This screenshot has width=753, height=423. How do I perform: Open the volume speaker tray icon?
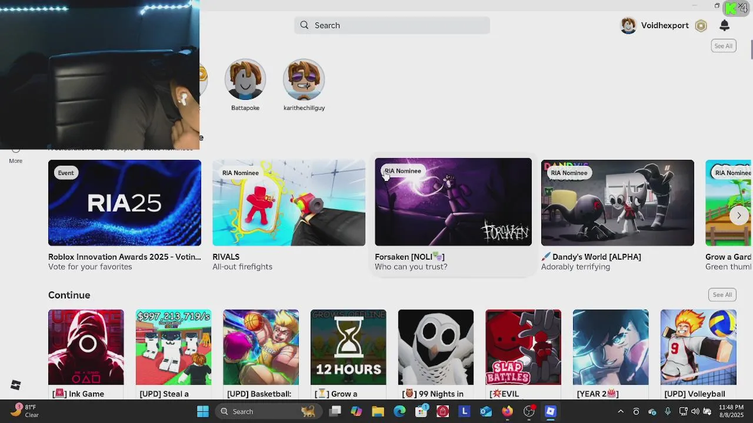click(x=695, y=411)
